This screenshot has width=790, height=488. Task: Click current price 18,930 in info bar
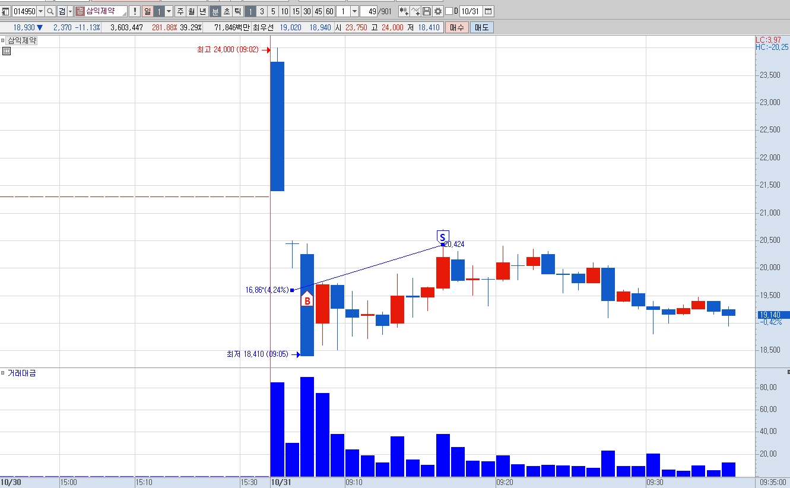24,27
